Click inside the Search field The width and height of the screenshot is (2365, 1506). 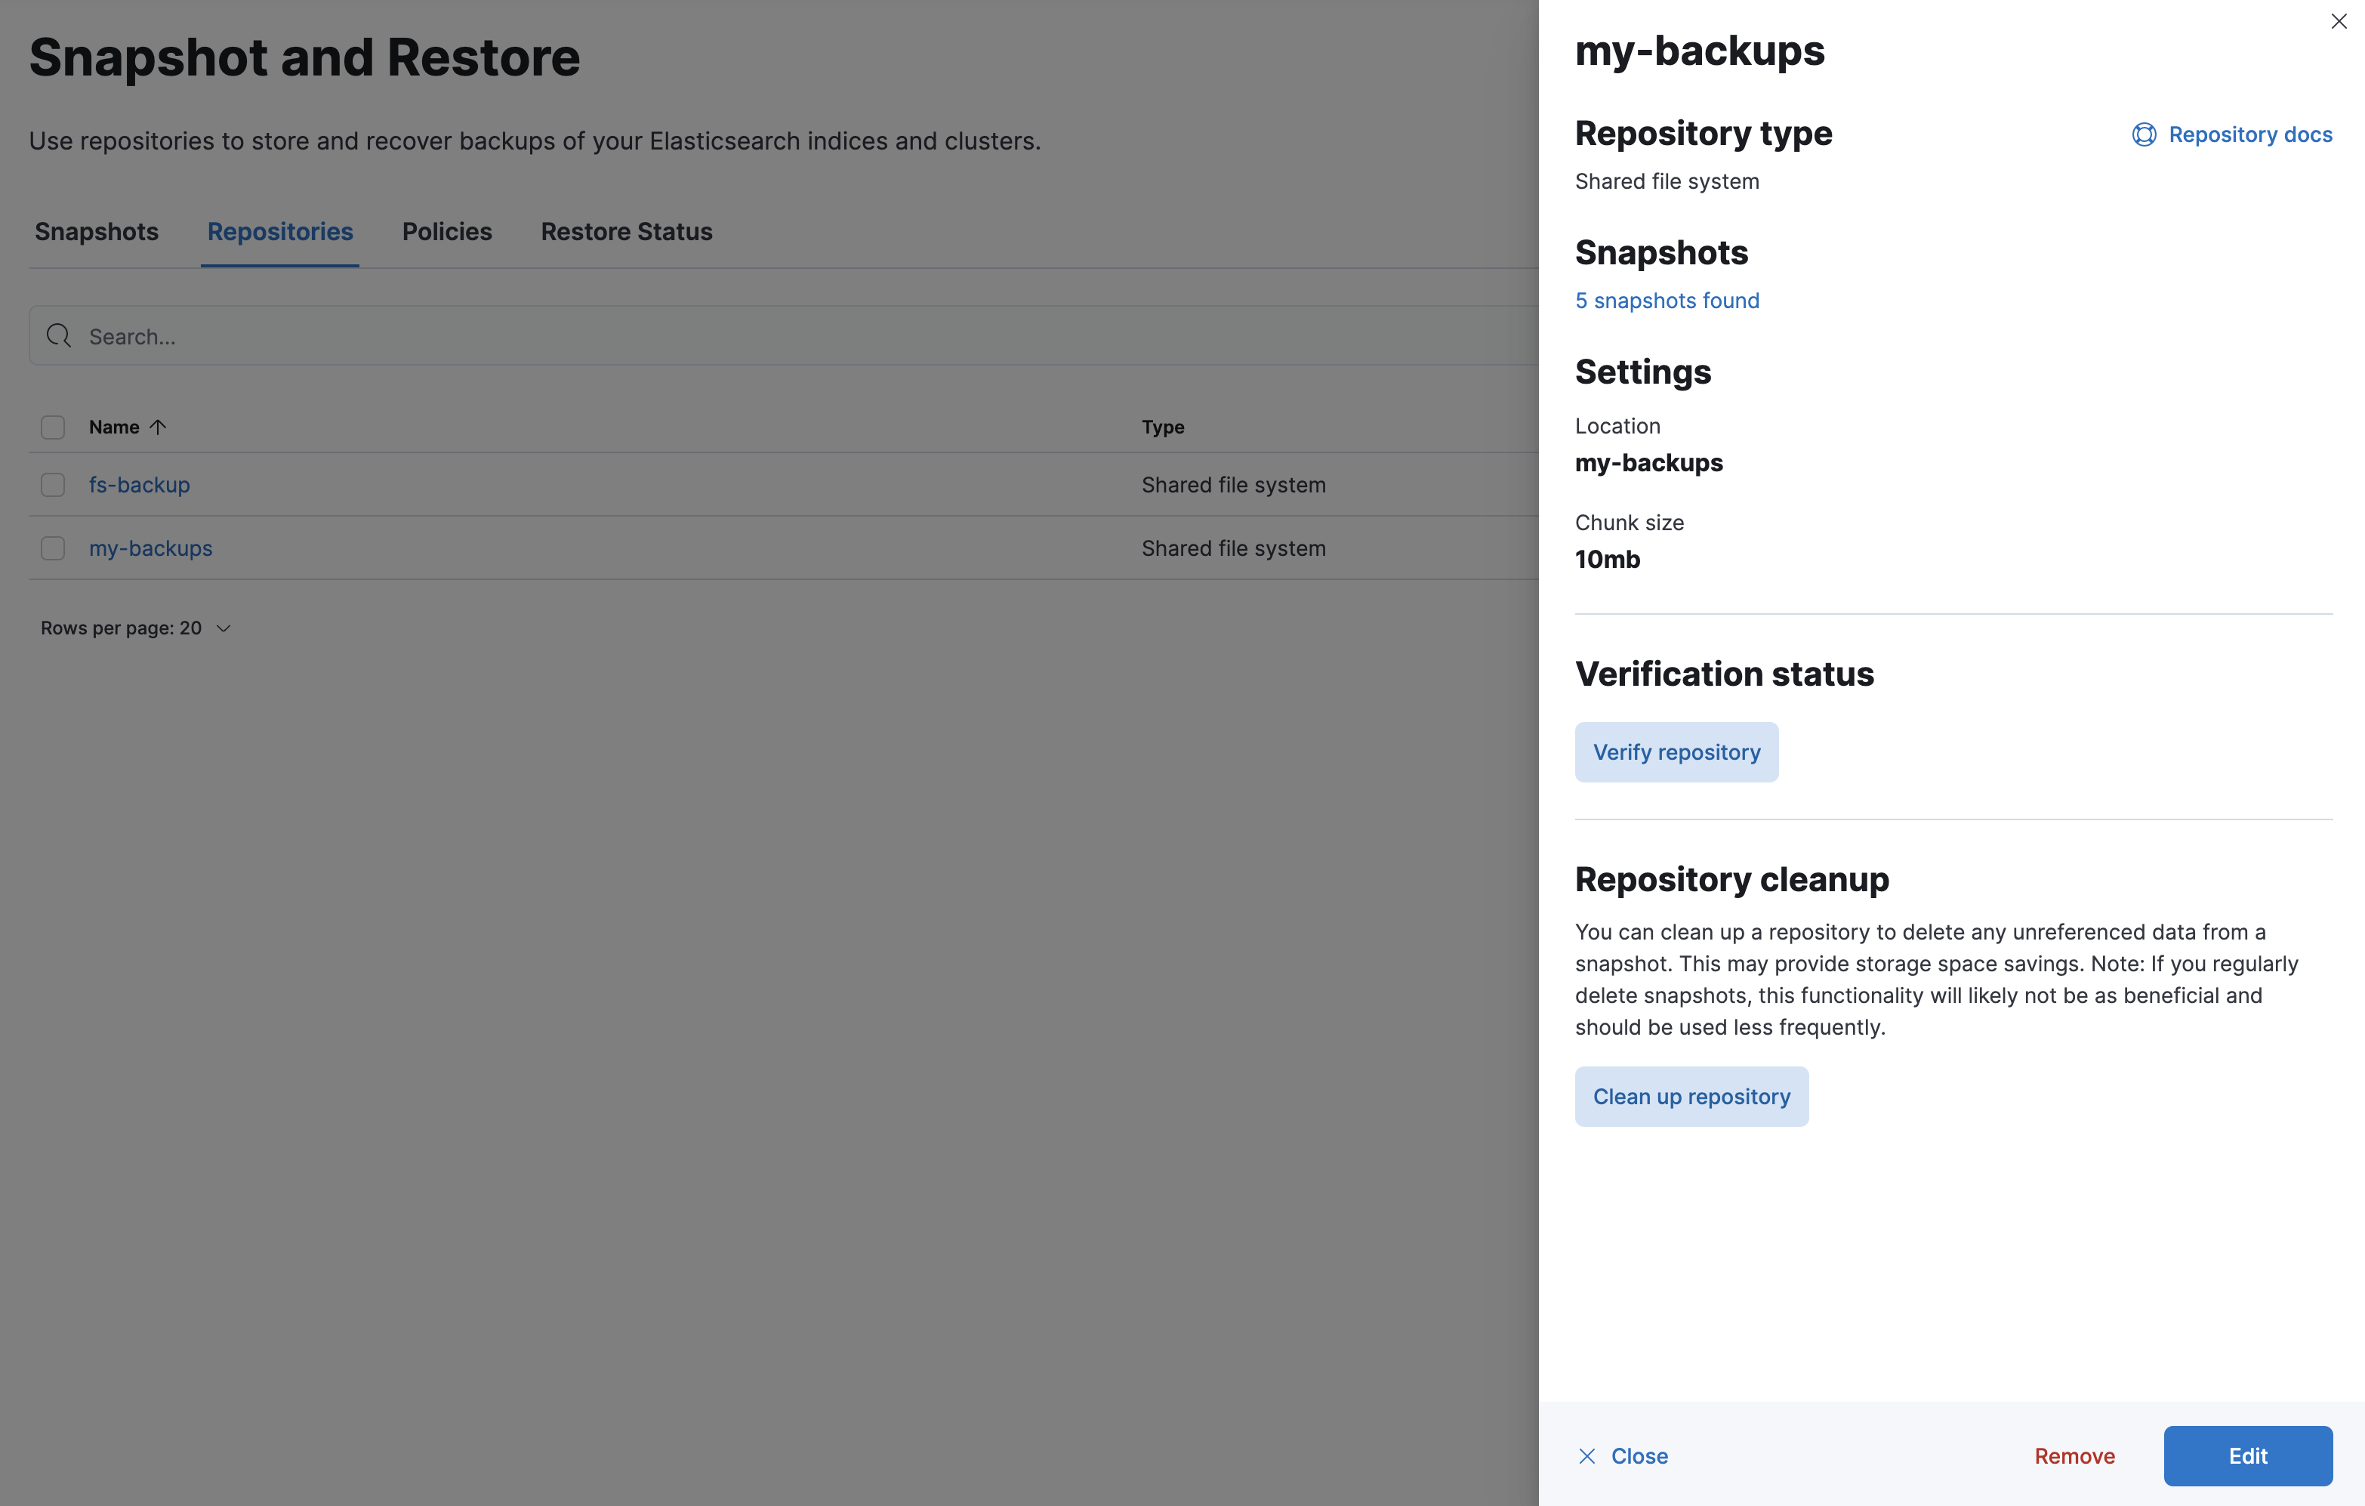pos(393,336)
